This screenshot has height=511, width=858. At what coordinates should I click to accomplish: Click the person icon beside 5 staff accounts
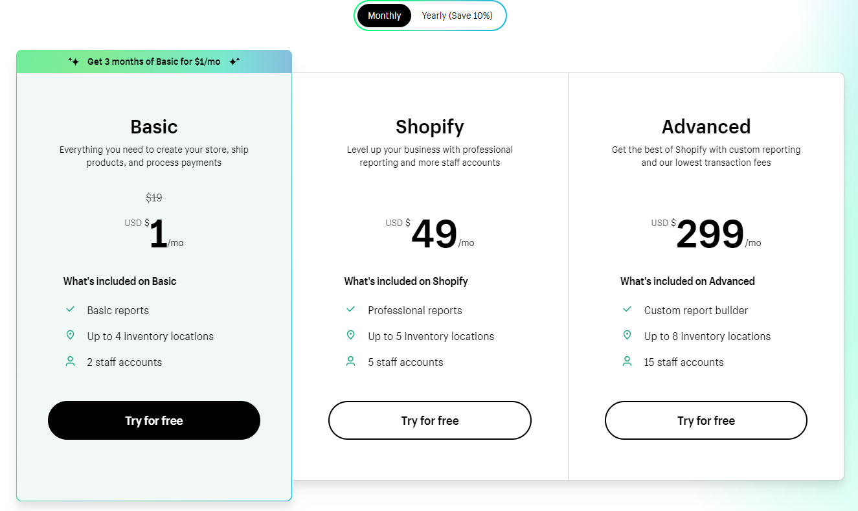pos(351,361)
